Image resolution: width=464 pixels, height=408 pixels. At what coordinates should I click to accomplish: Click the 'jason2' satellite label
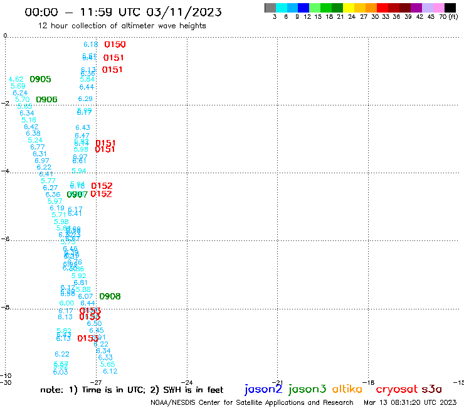(263, 389)
